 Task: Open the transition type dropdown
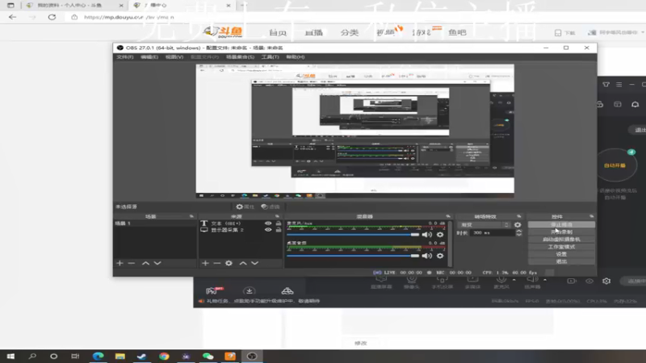click(x=484, y=225)
